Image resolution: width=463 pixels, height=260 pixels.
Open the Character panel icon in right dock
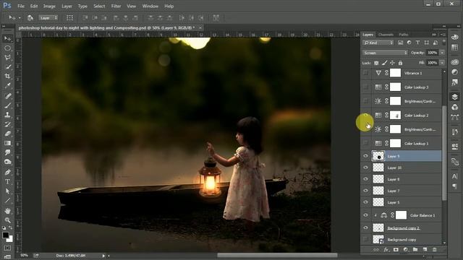point(455,176)
